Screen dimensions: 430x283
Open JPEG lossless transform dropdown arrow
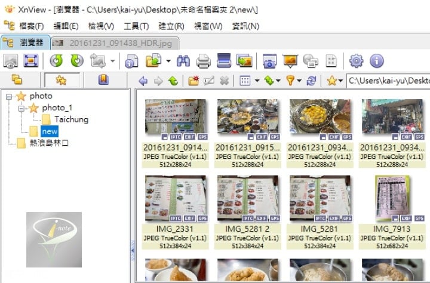112,61
